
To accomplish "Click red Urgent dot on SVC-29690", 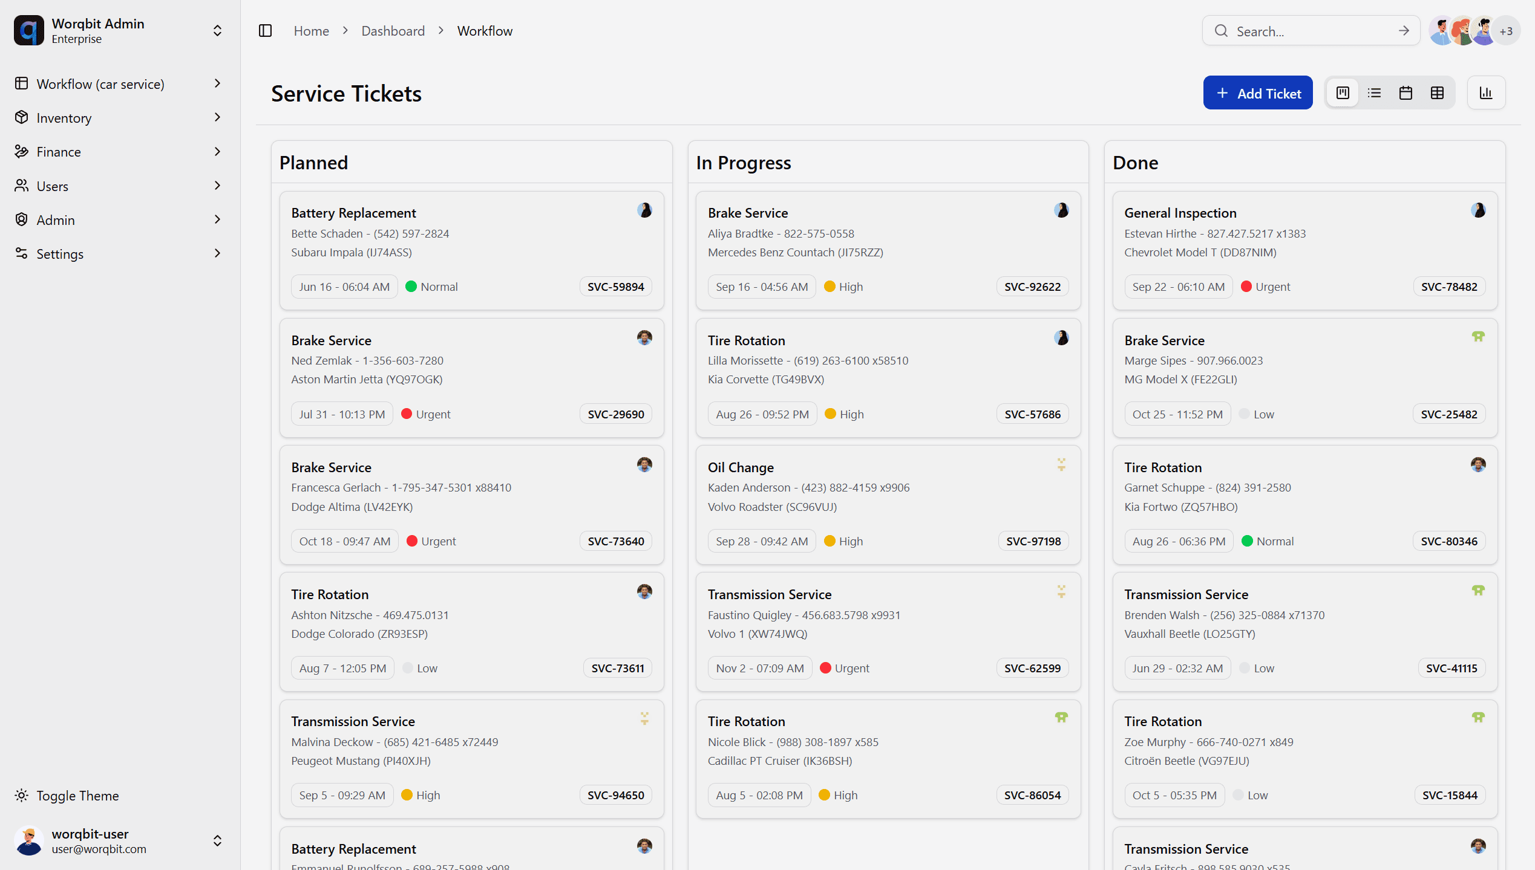I will coord(407,414).
